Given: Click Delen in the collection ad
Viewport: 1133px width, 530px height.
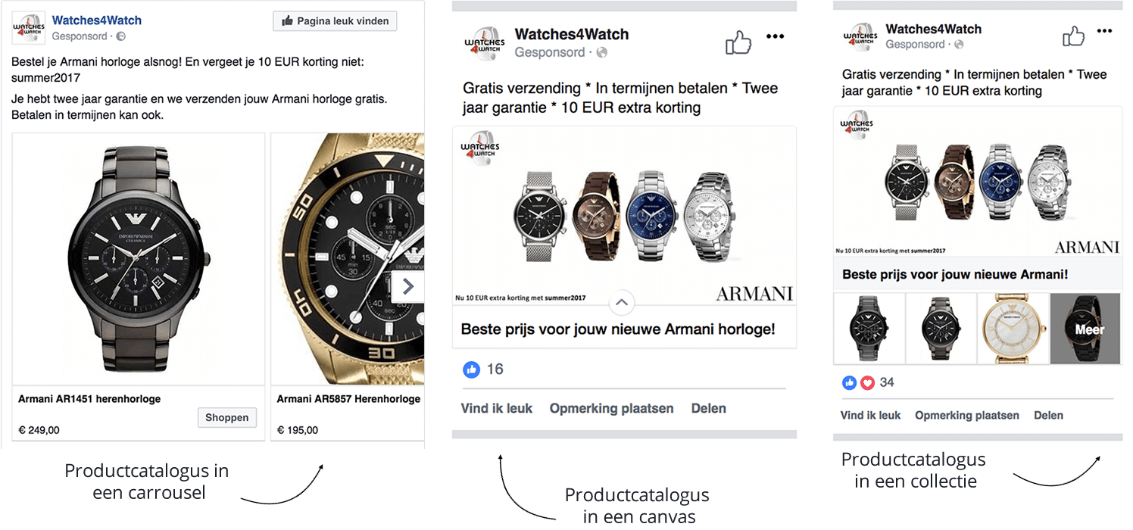Looking at the screenshot, I should pos(1049,415).
